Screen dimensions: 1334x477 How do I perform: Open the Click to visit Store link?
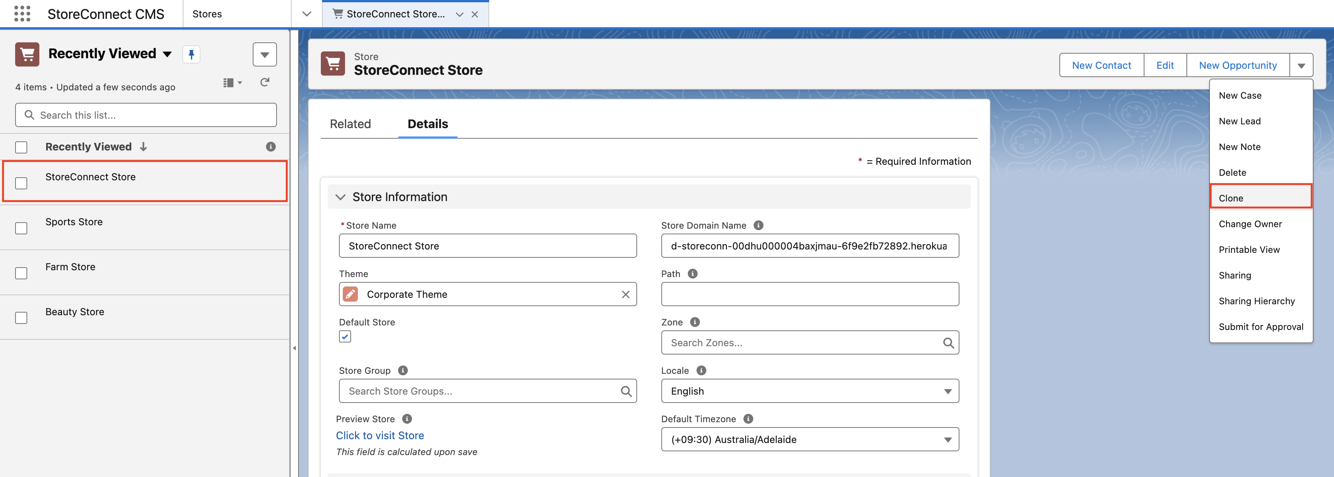coord(379,435)
